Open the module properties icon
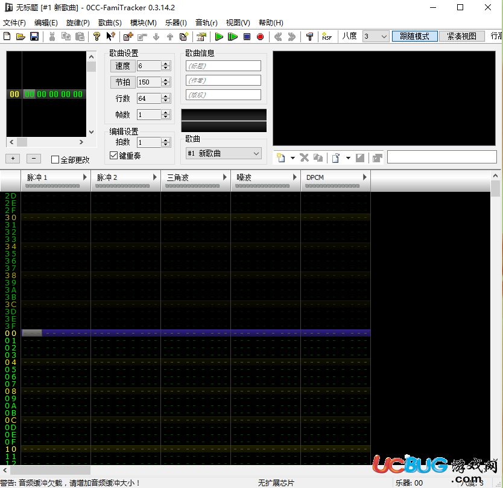503x488 pixels. pyautogui.click(x=201, y=37)
